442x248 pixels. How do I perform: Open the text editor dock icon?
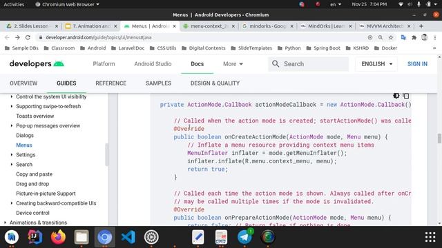tap(198, 237)
